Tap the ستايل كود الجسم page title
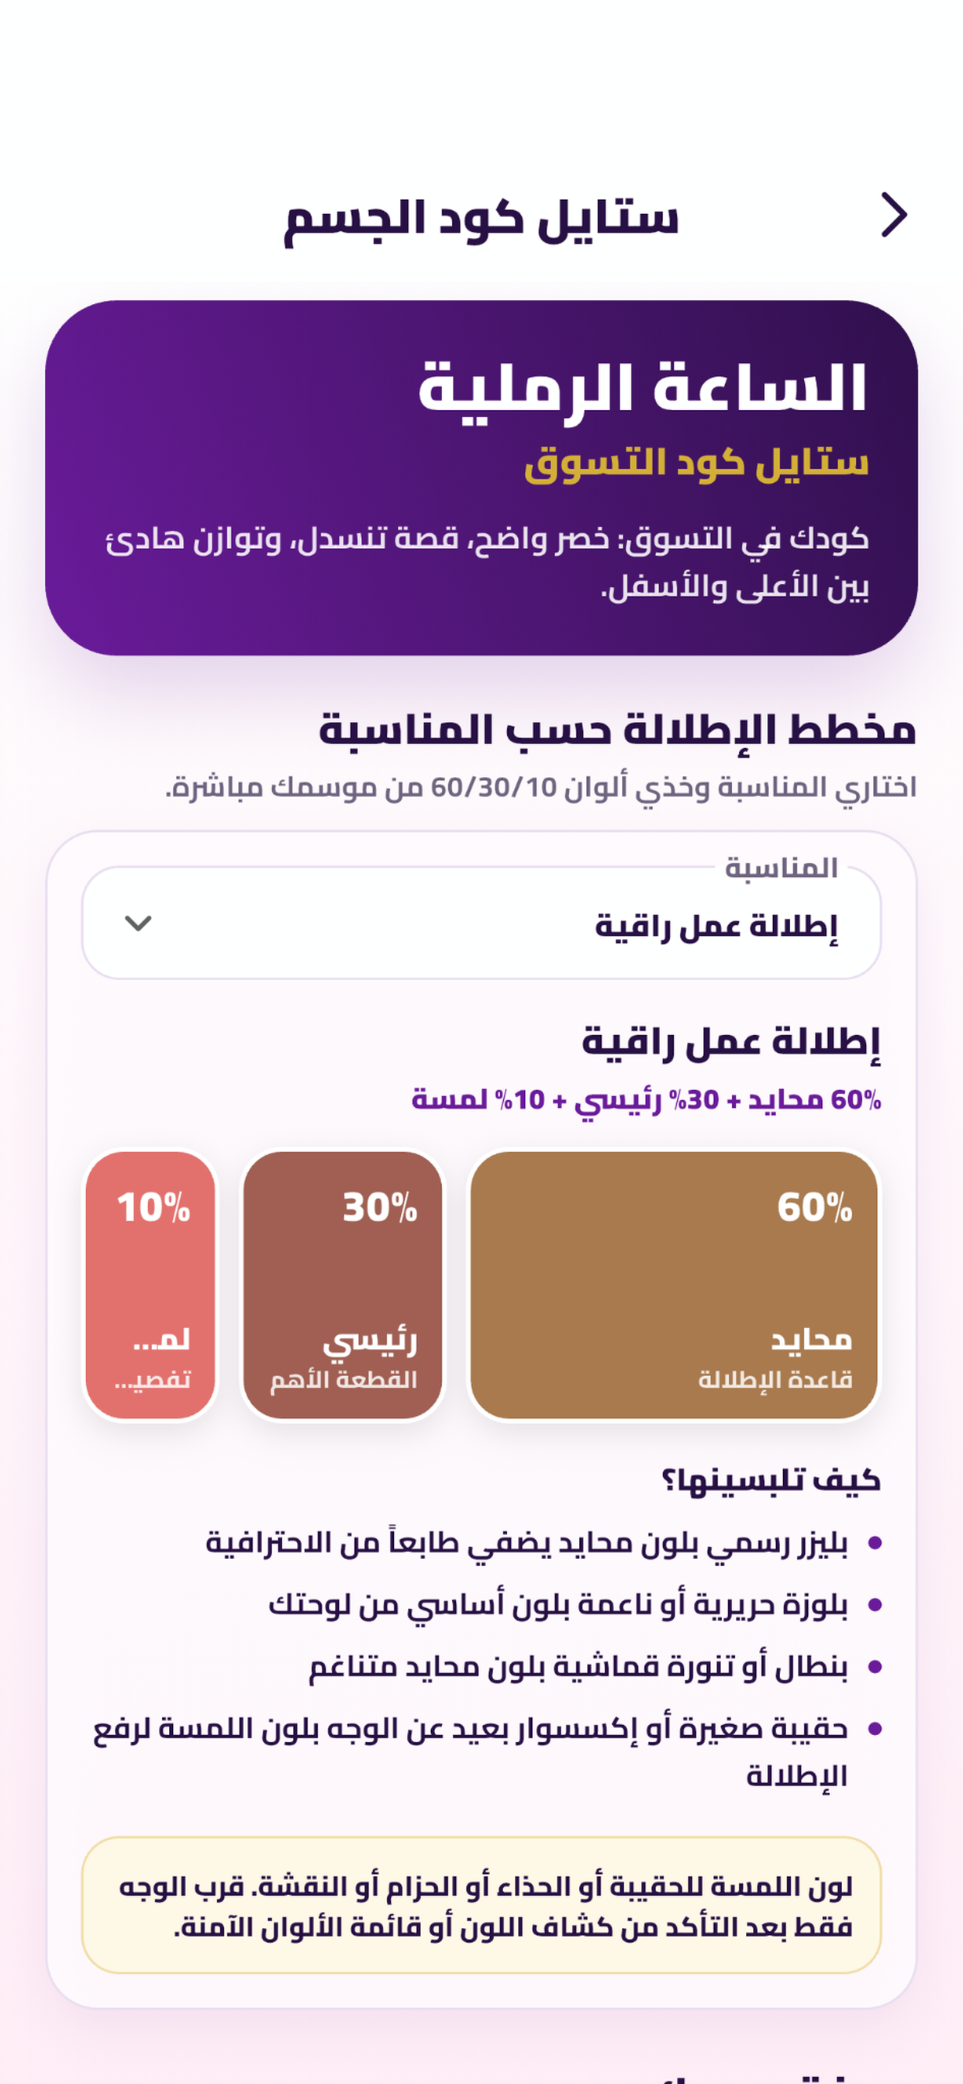The image size is (963, 2084). tap(481, 219)
